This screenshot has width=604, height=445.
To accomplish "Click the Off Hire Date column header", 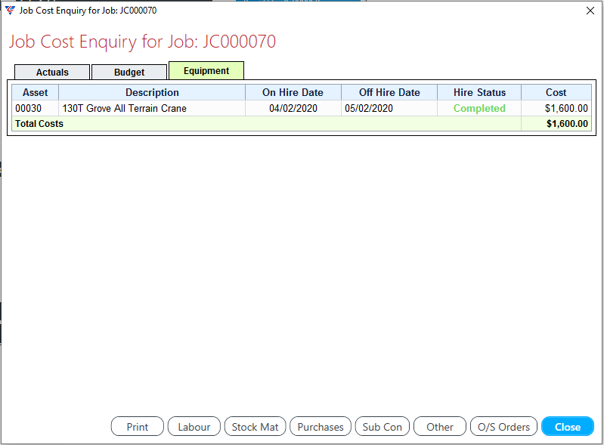I will click(389, 92).
